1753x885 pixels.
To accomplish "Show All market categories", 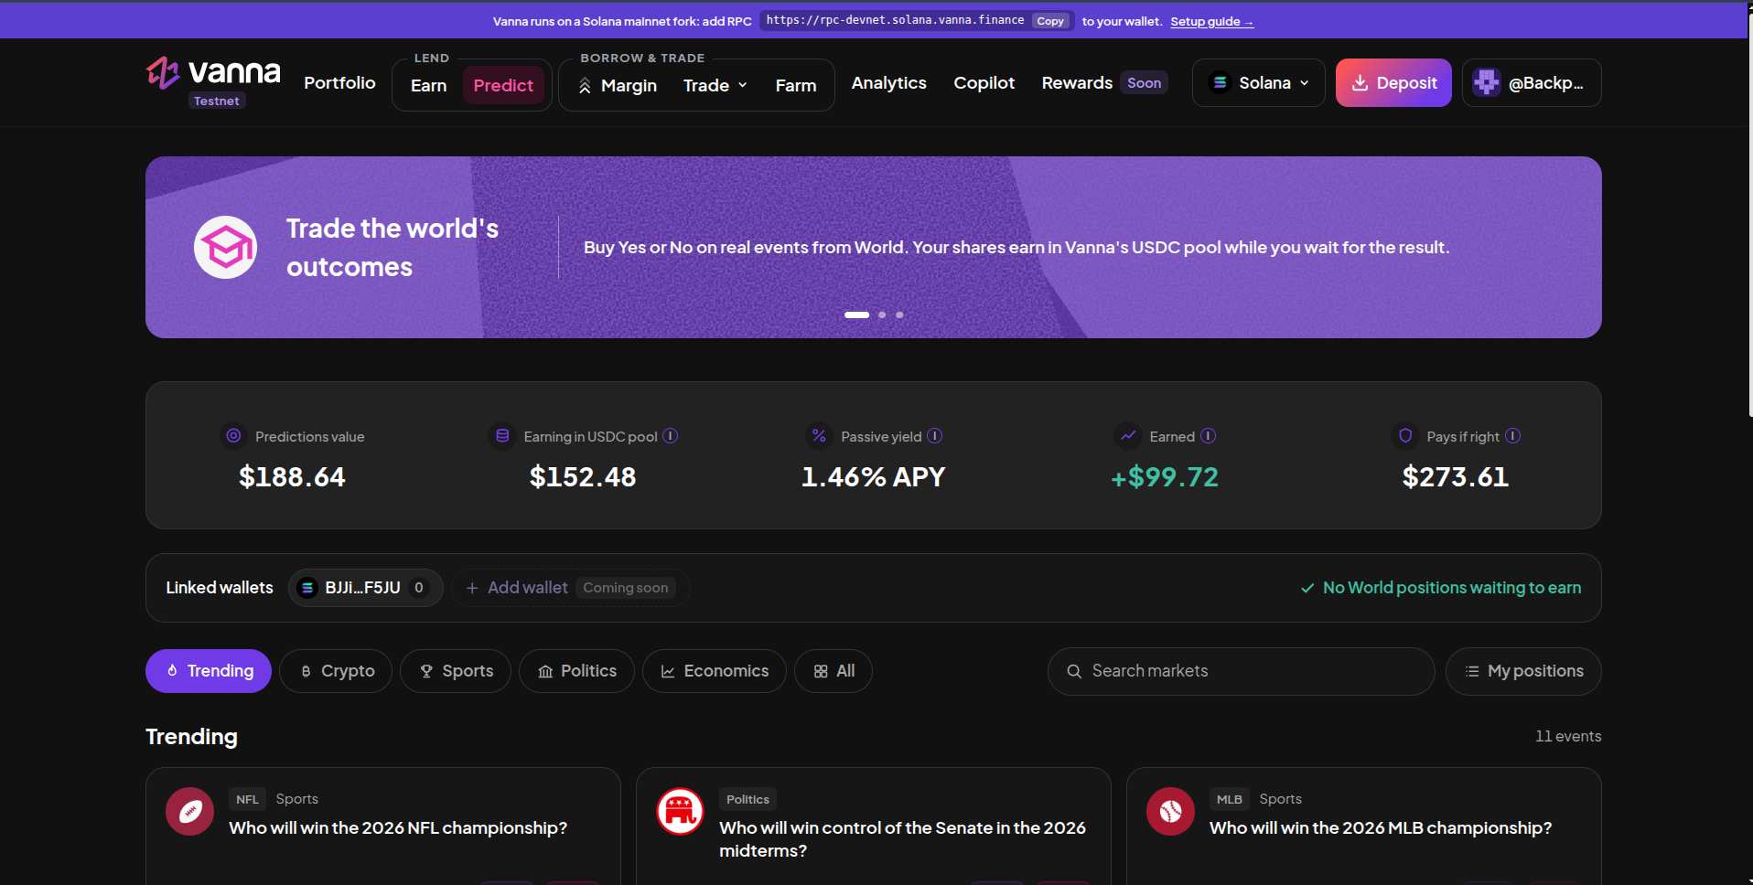I will (x=833, y=671).
